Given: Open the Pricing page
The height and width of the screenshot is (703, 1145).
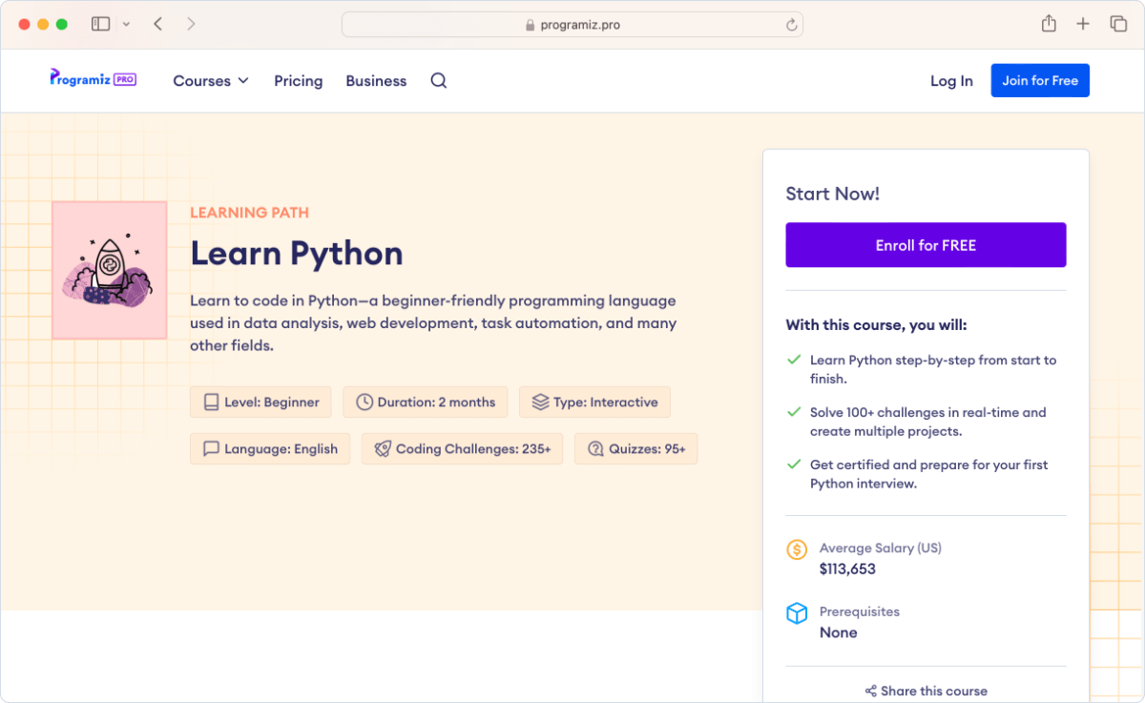Looking at the screenshot, I should click(299, 81).
